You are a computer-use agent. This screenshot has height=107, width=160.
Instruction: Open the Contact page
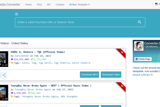pos(60,5)
